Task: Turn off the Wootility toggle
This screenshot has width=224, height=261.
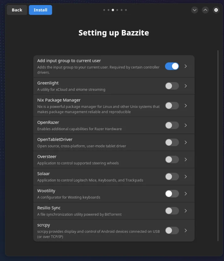Action: (x=172, y=194)
